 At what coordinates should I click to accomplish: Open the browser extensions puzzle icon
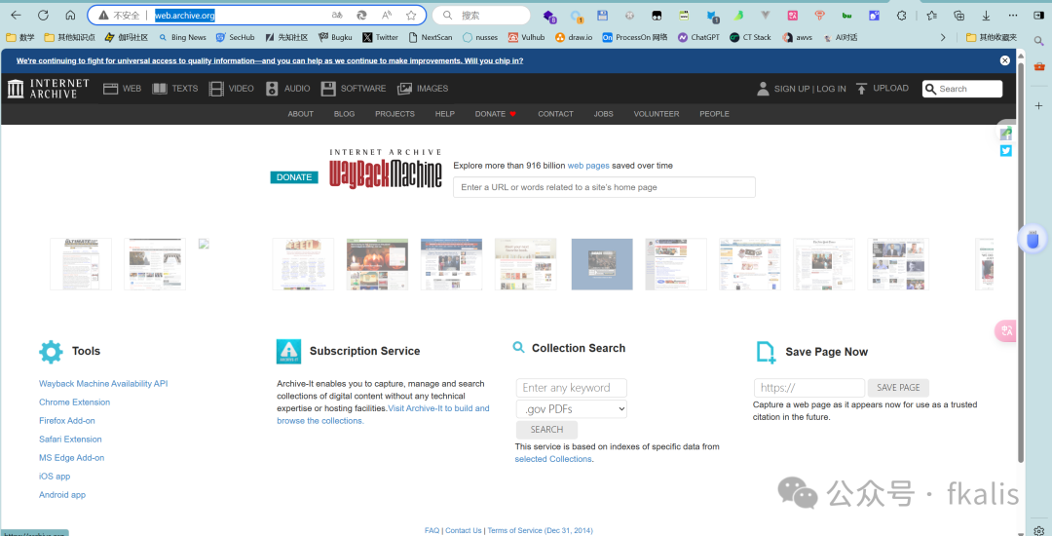coord(902,15)
